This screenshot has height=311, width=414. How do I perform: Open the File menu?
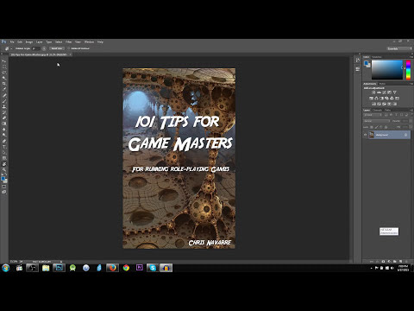pyautogui.click(x=12, y=41)
